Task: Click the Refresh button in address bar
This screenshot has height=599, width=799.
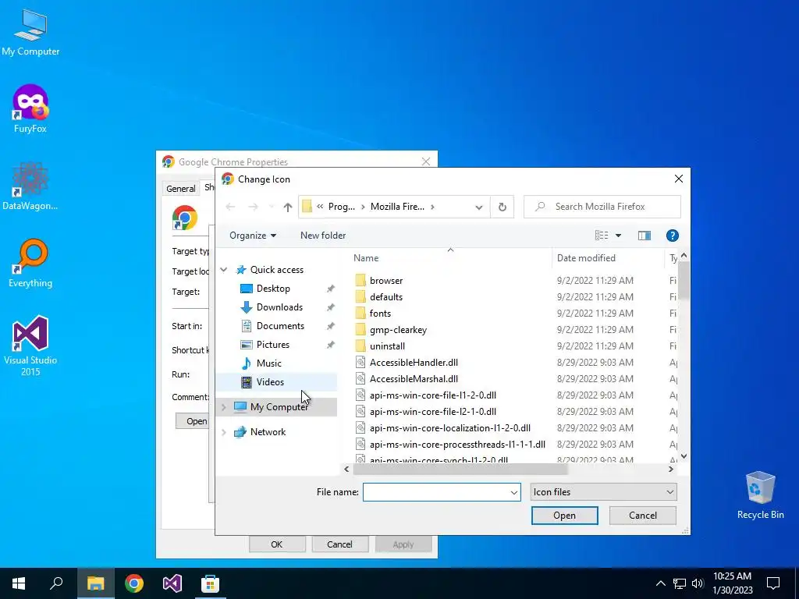Action: 502,207
